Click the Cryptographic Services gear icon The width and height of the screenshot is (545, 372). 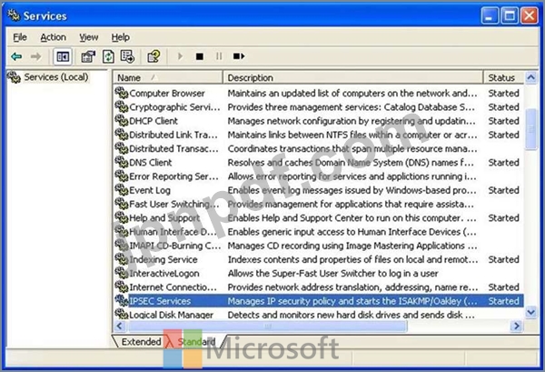coord(122,106)
